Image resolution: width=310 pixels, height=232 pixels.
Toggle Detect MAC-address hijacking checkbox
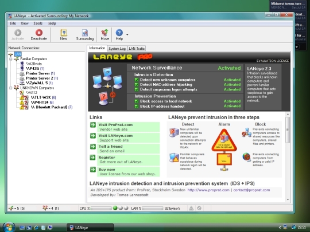(137, 85)
